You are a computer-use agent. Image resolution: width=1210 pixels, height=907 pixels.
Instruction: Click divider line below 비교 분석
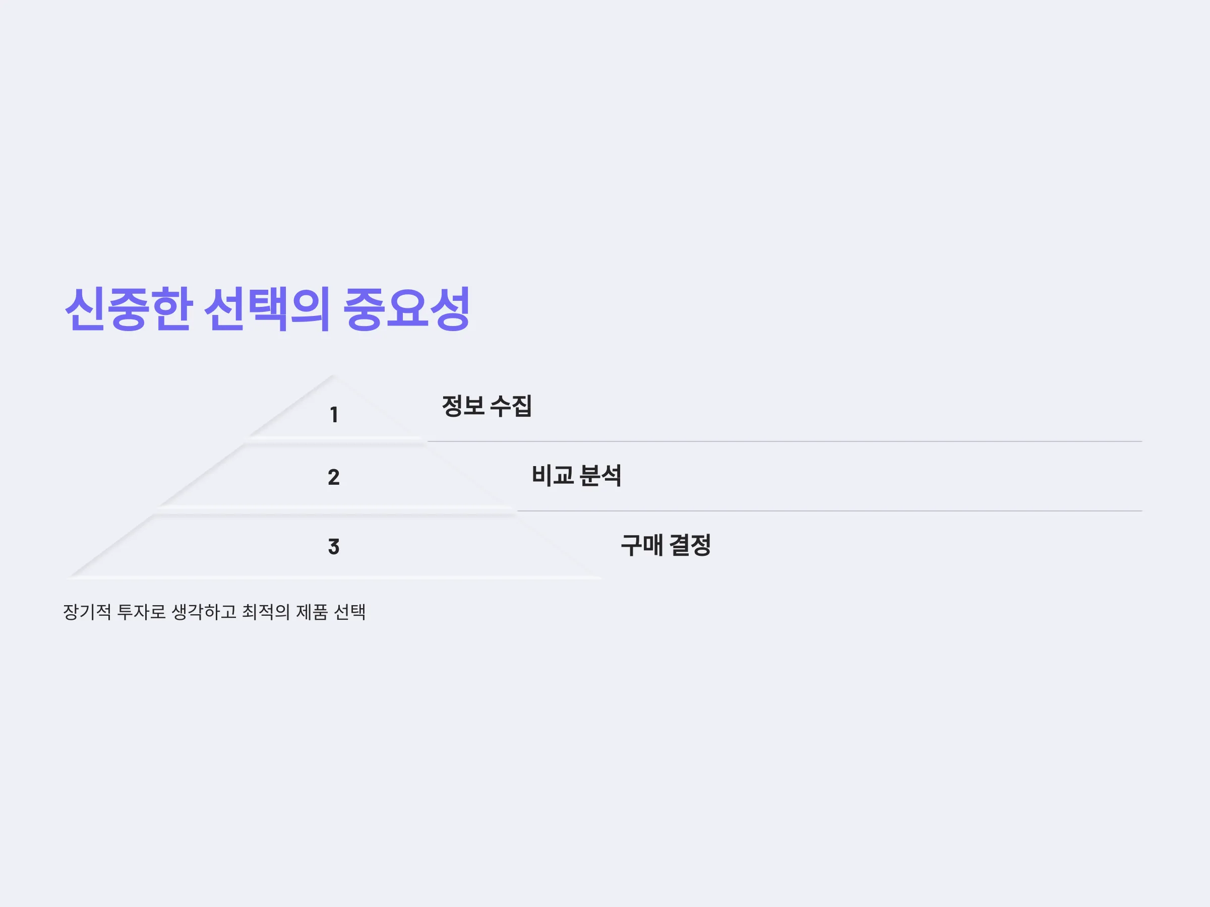coord(829,511)
